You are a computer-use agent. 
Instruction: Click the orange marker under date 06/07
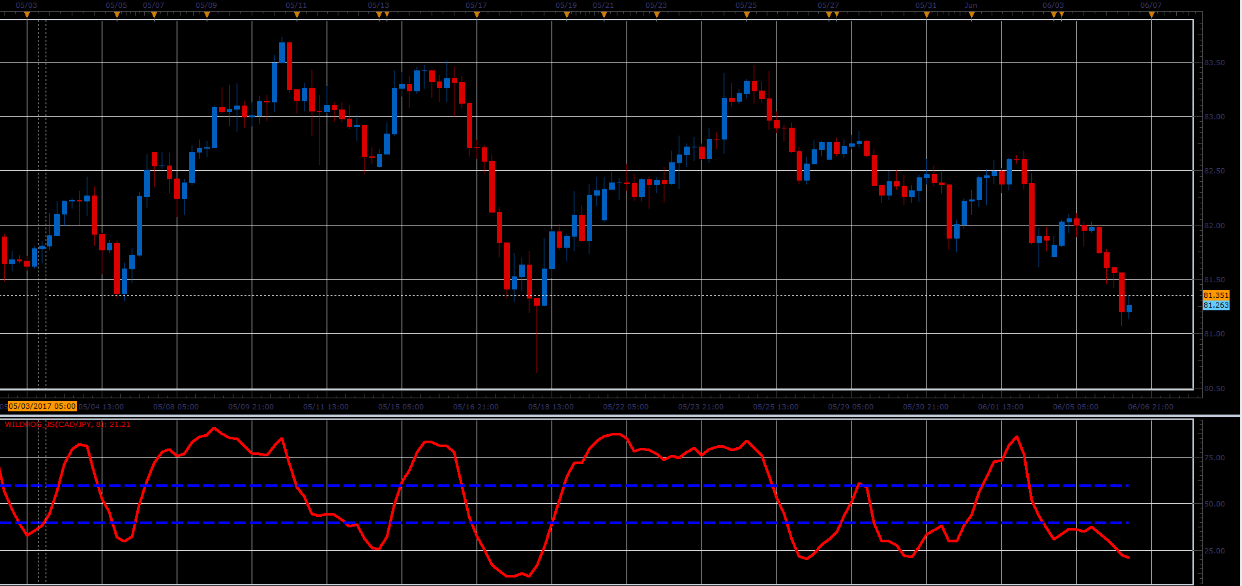point(1151,15)
